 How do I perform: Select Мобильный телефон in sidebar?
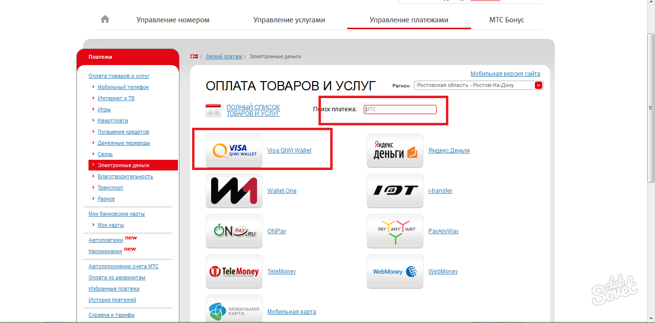(123, 87)
